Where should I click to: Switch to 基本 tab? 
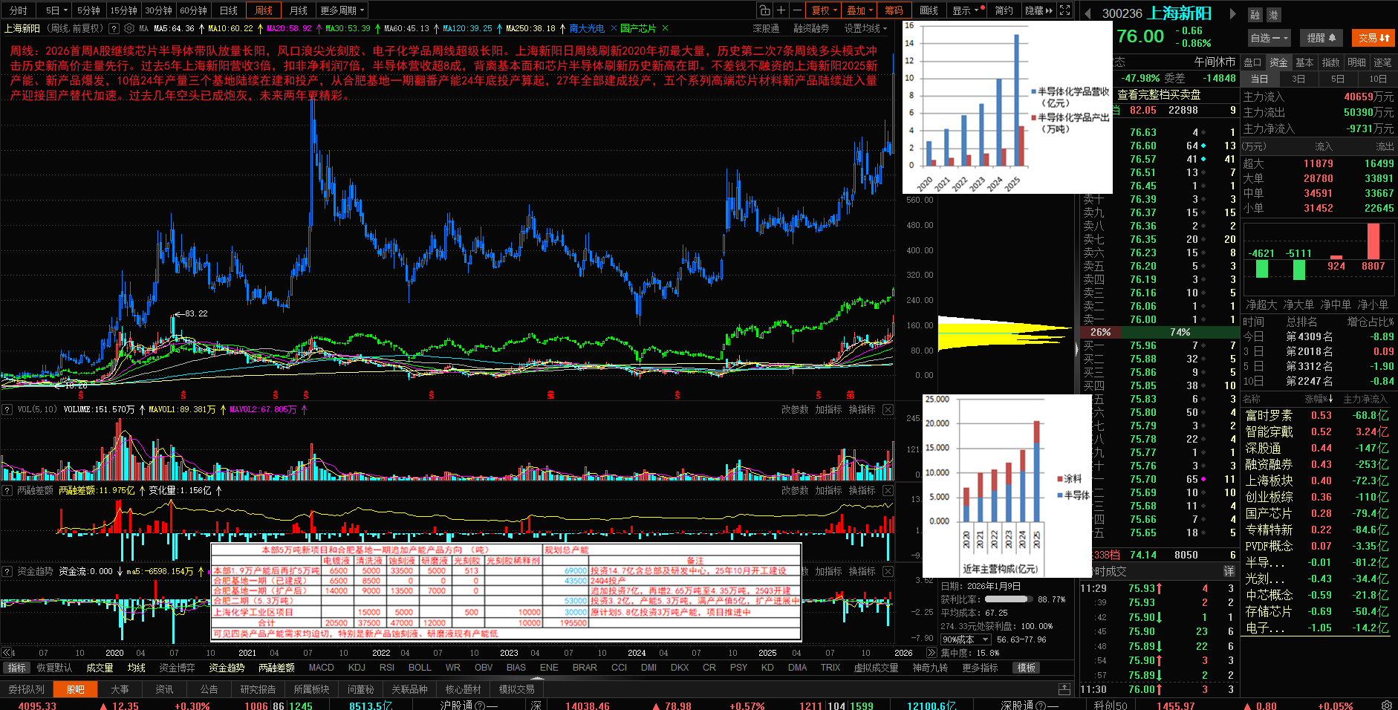point(1304,62)
